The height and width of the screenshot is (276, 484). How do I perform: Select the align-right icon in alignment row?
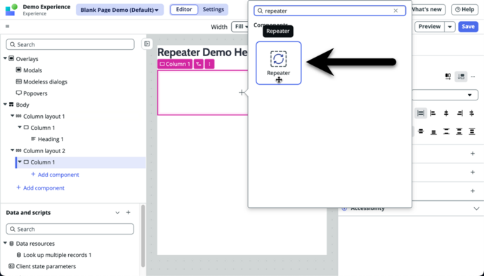point(459,113)
